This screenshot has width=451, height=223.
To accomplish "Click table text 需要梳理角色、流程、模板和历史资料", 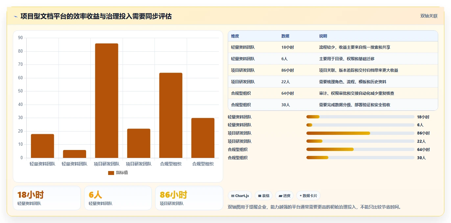I will point(353,82).
